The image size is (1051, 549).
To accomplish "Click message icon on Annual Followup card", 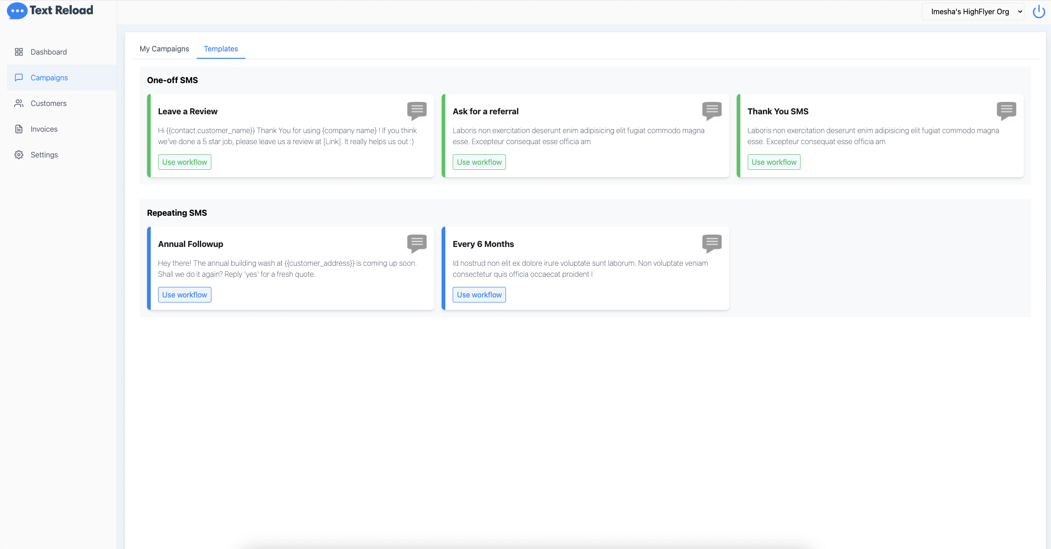I will (x=417, y=243).
